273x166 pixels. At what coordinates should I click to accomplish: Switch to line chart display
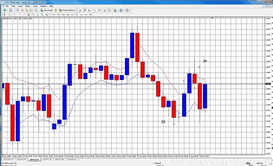click(90, 10)
